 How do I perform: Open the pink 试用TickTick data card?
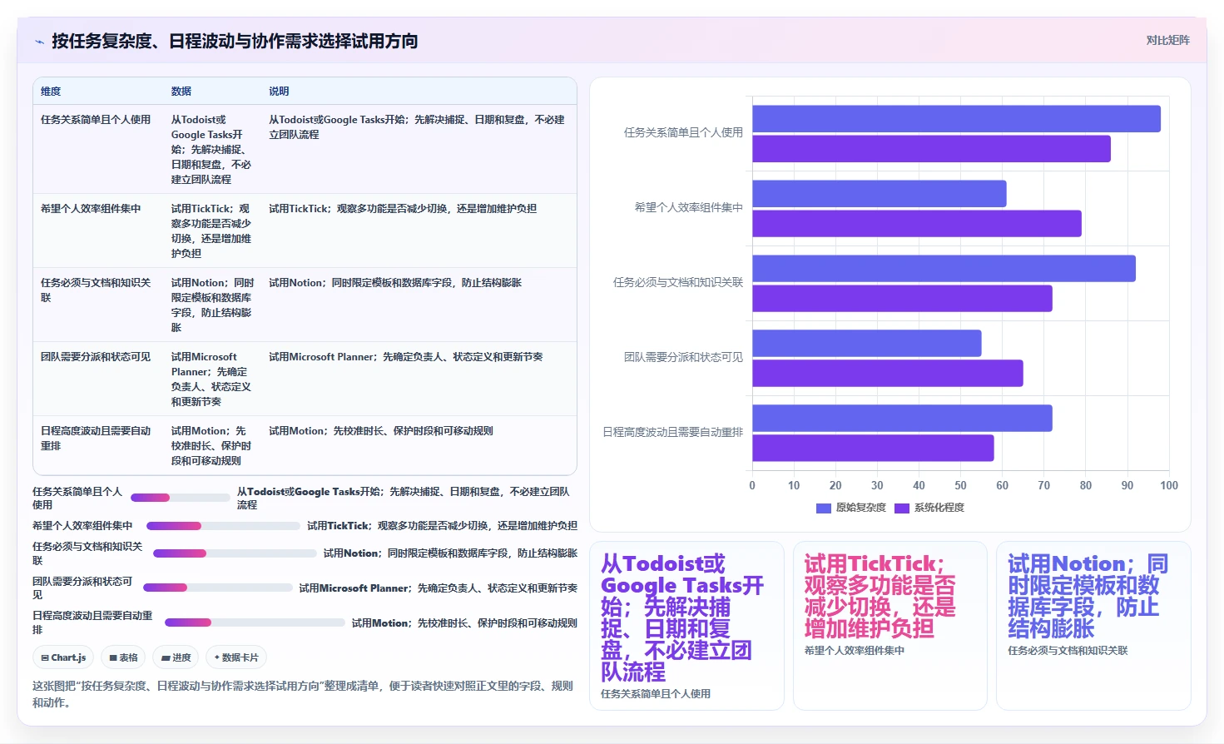tap(890, 626)
